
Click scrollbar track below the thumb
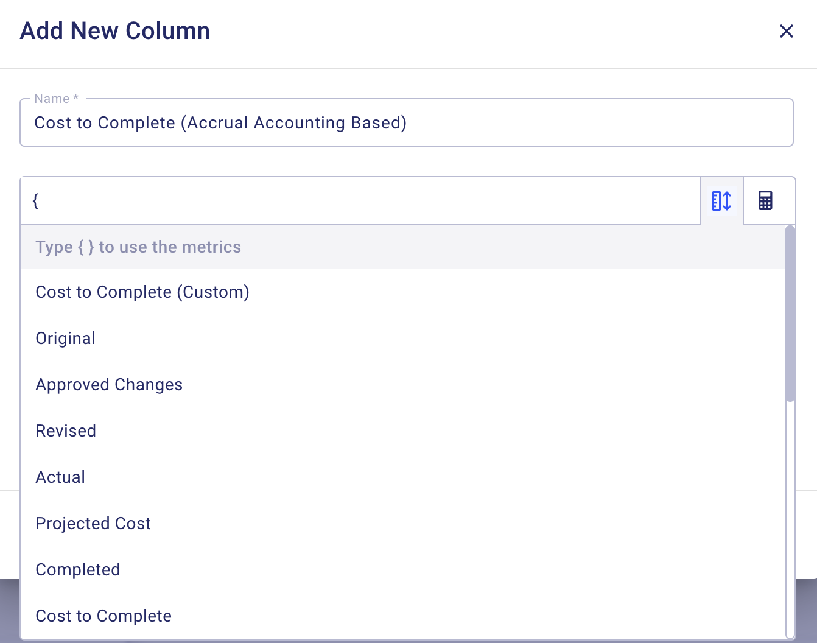coord(790,518)
